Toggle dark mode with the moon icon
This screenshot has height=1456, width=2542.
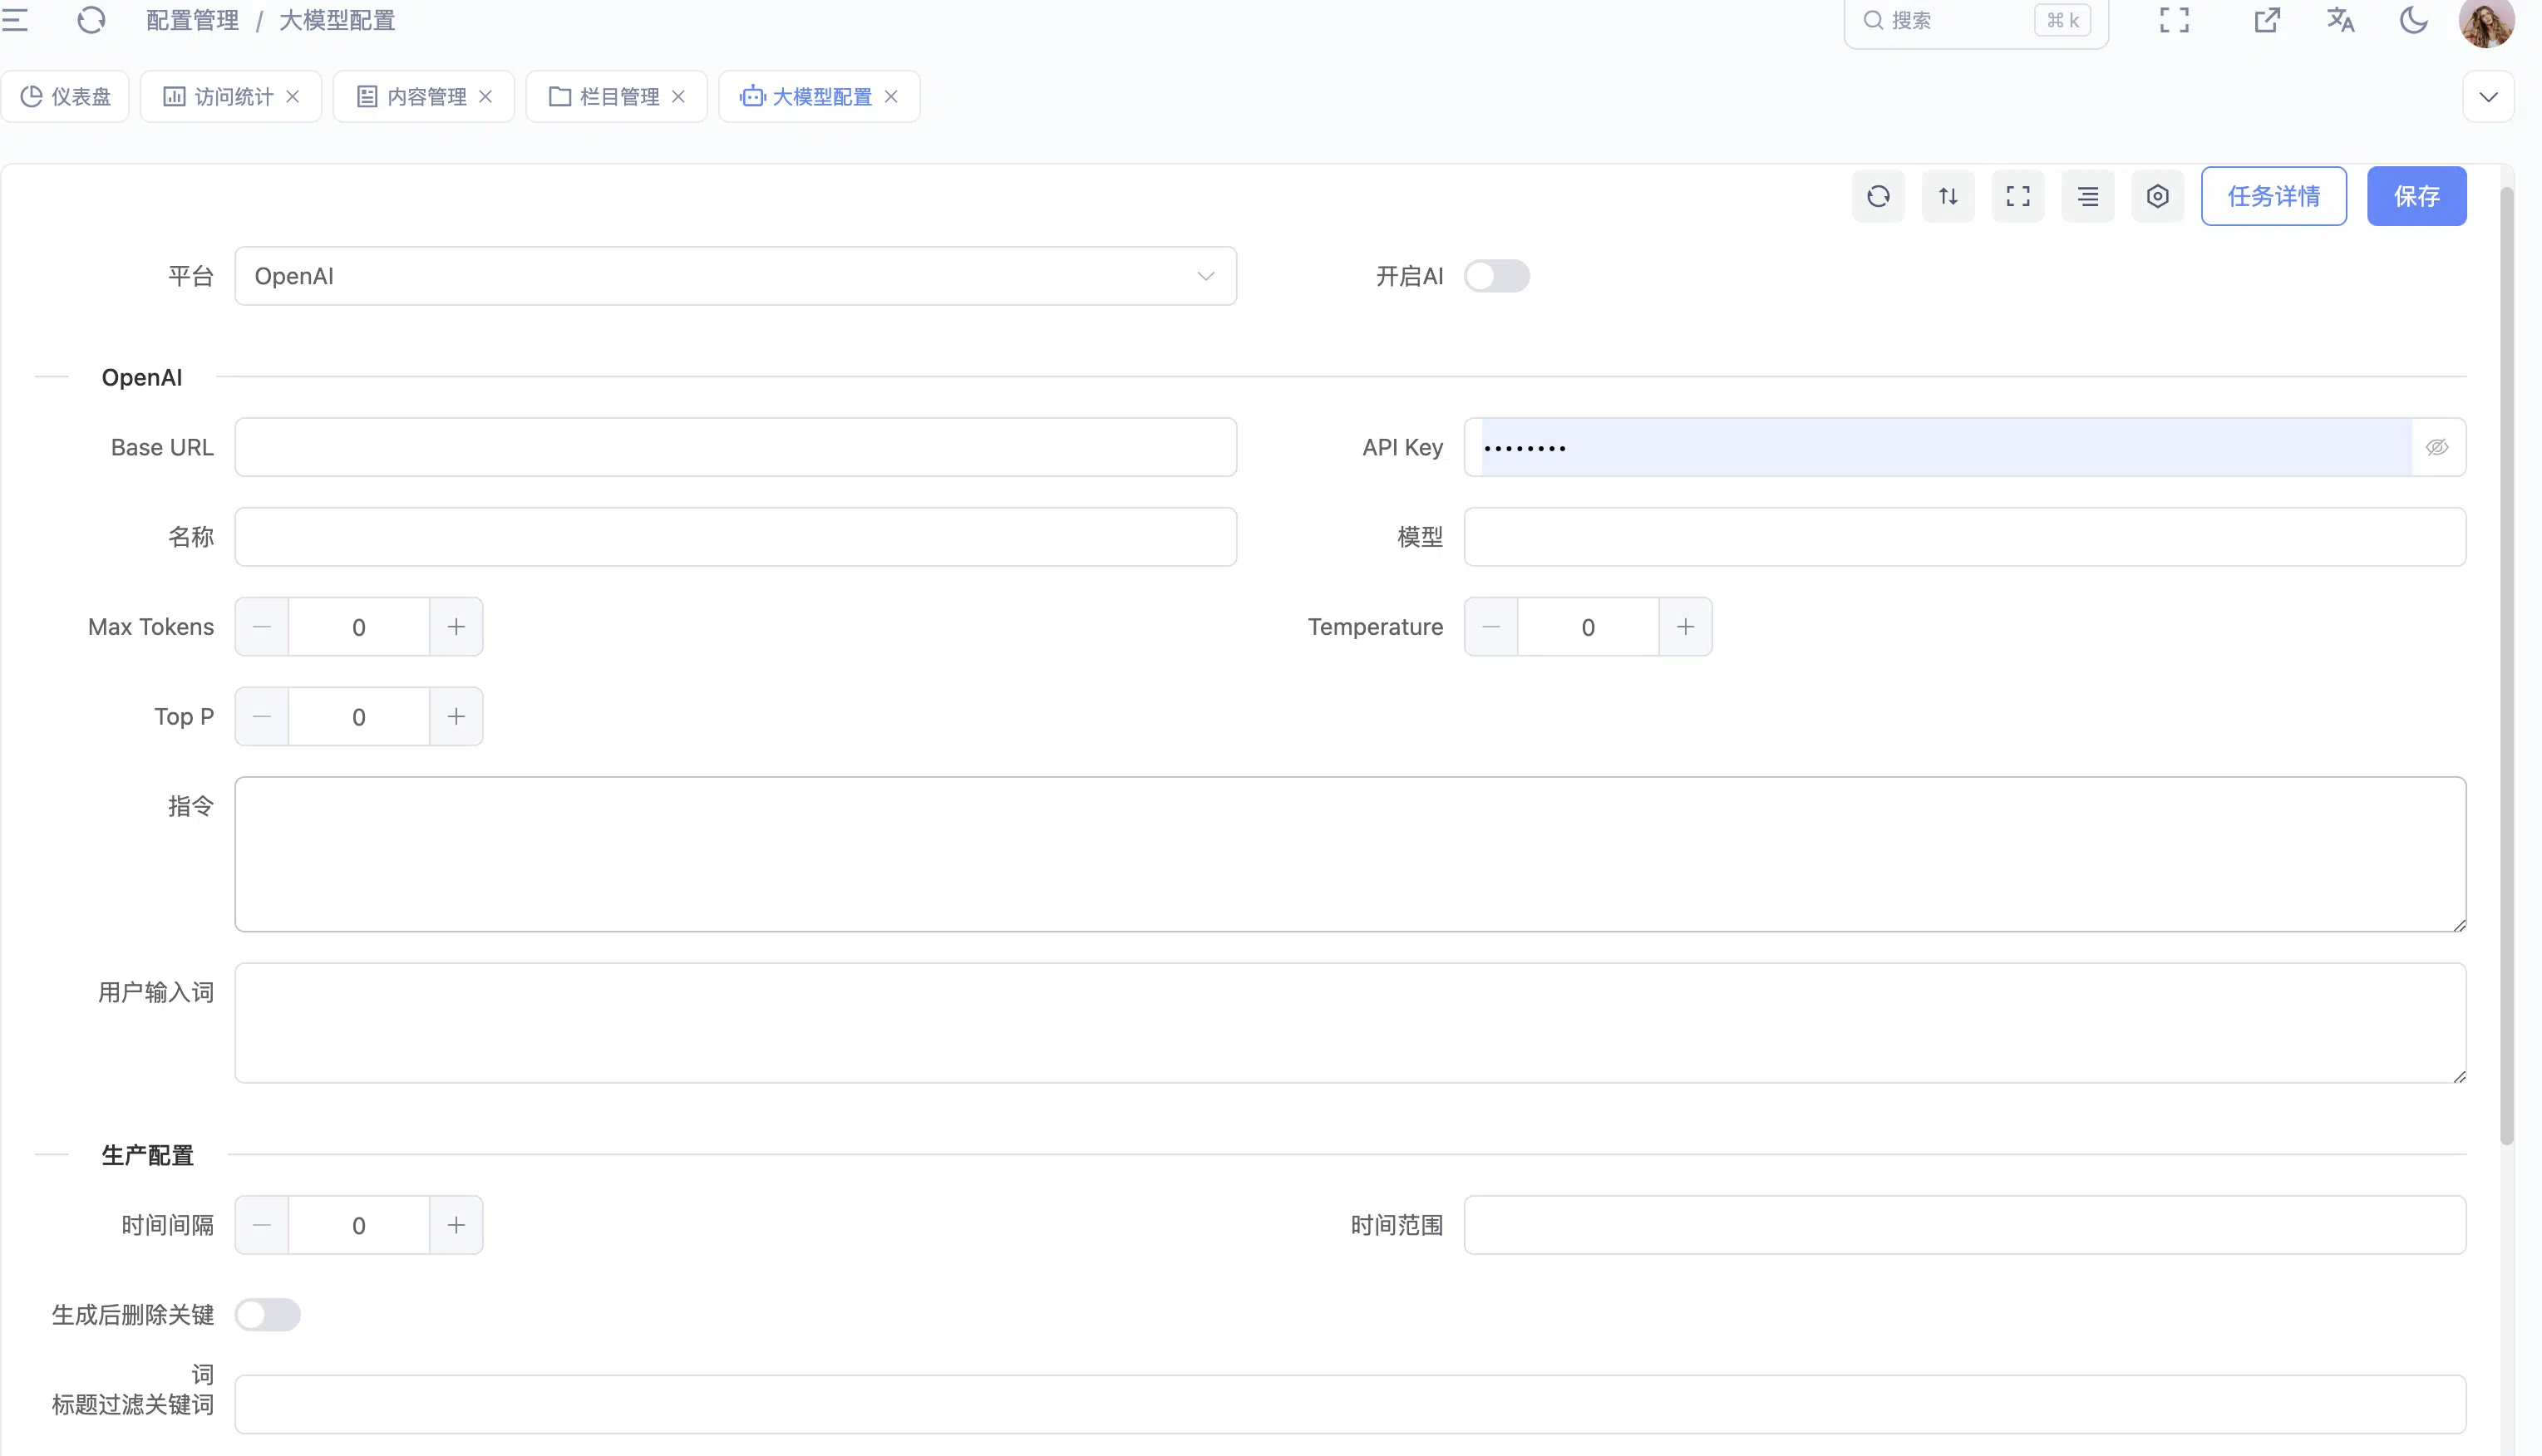pyautogui.click(x=2413, y=20)
